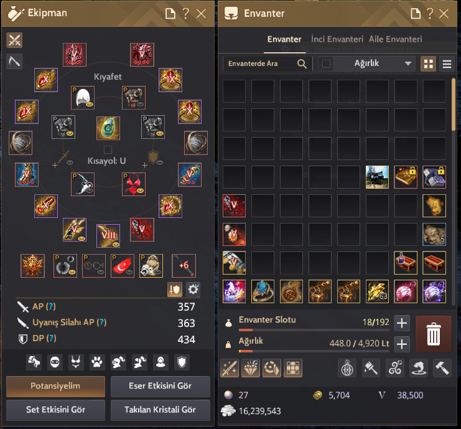Click the trash can delete item icon

(434, 334)
